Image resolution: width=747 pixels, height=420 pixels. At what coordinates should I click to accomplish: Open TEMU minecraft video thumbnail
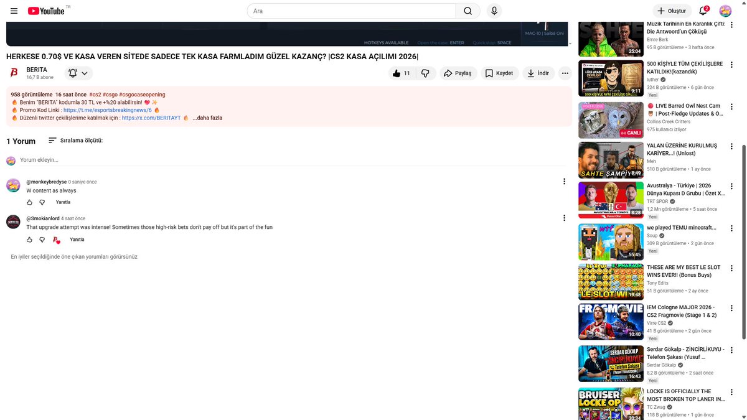coord(611,242)
